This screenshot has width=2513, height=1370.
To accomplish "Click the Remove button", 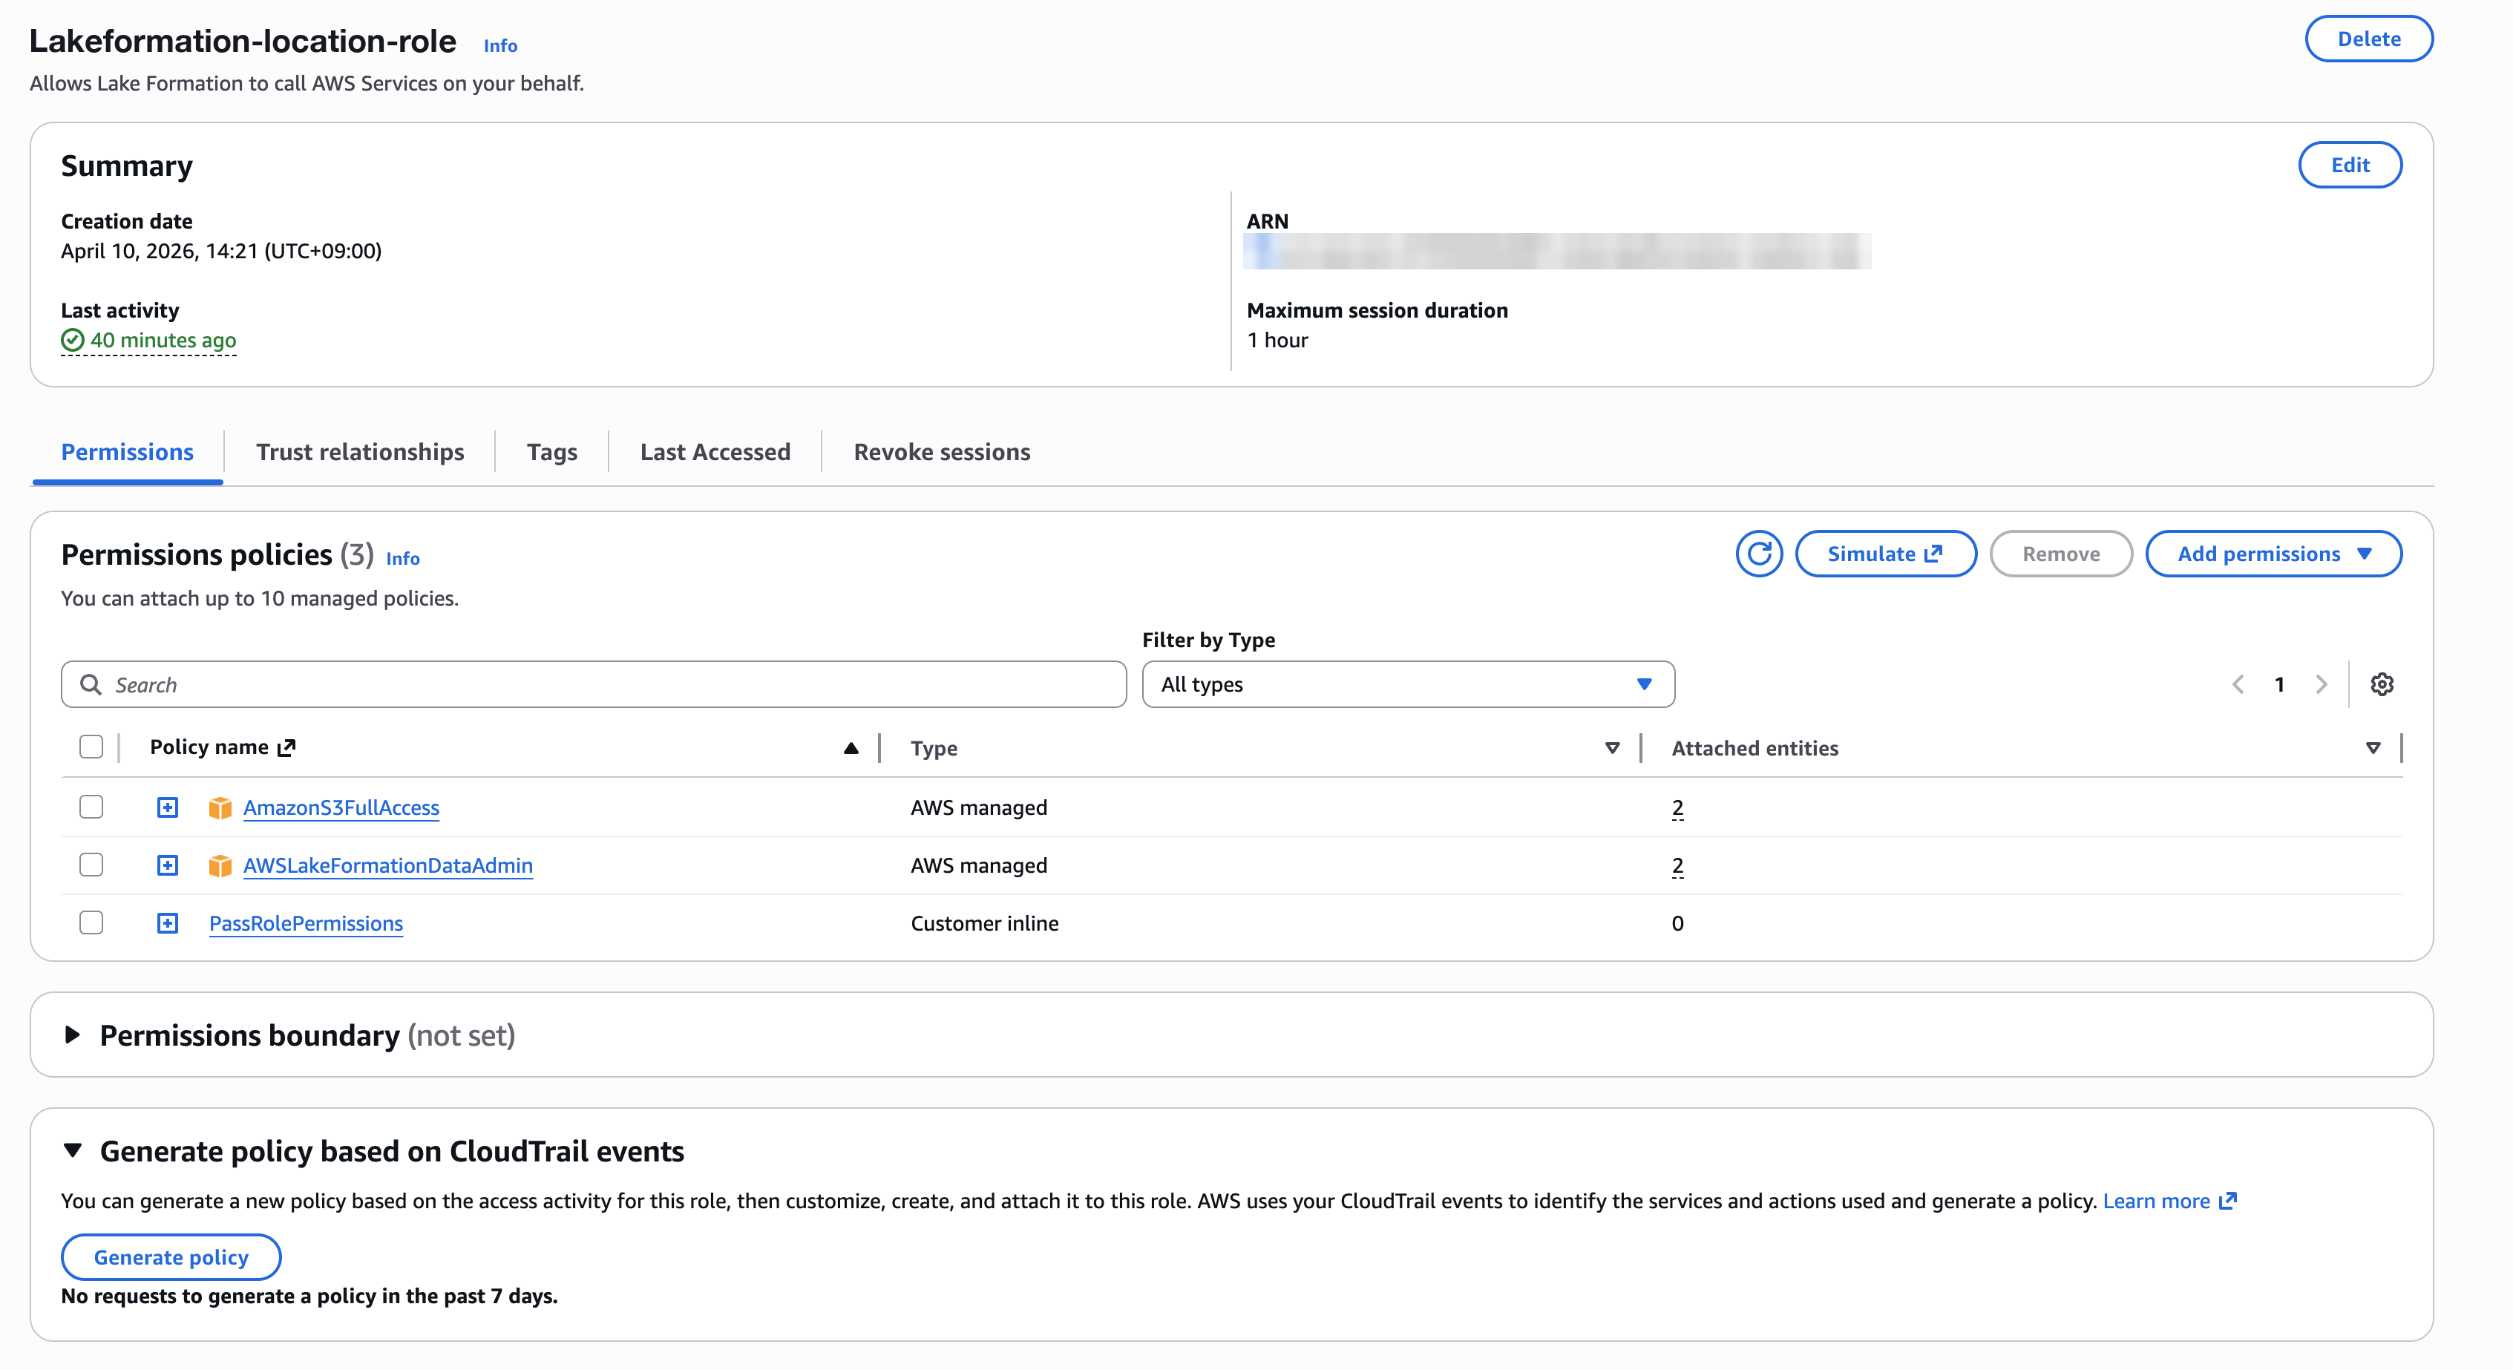I will [2060, 554].
